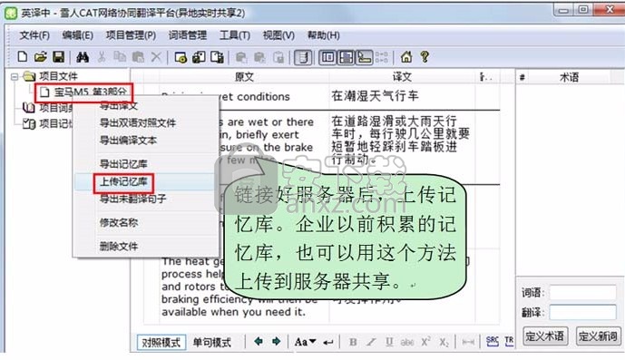Open the Aa case dropdown

coord(305,342)
